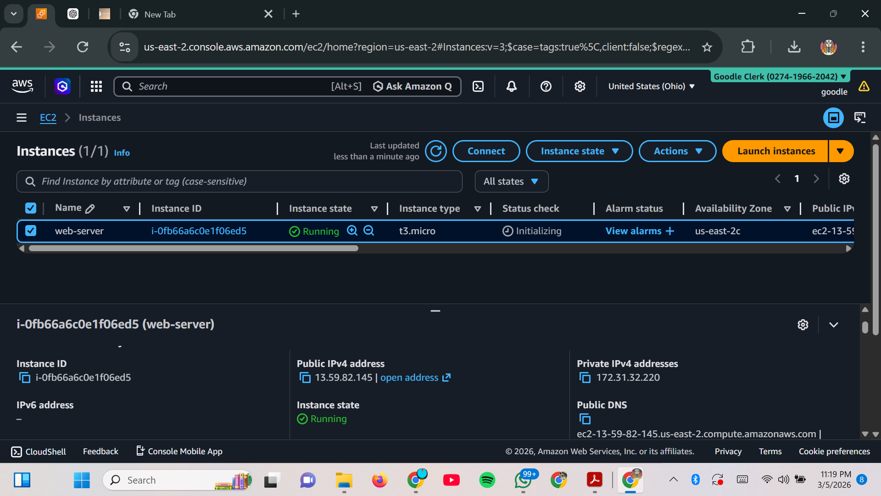Edit the Name column pencil icon

(x=90, y=209)
